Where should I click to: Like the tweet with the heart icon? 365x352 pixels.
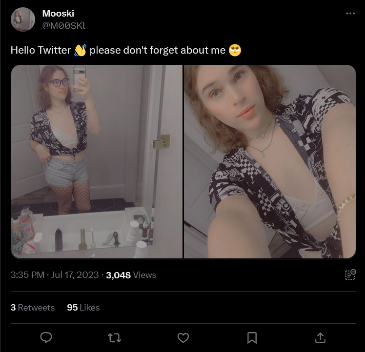183,338
